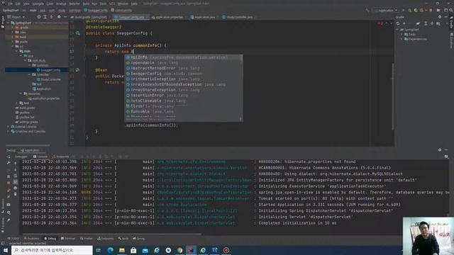Collapse resources folder arrow
Screen dimensions: 454x255
tap(21, 93)
